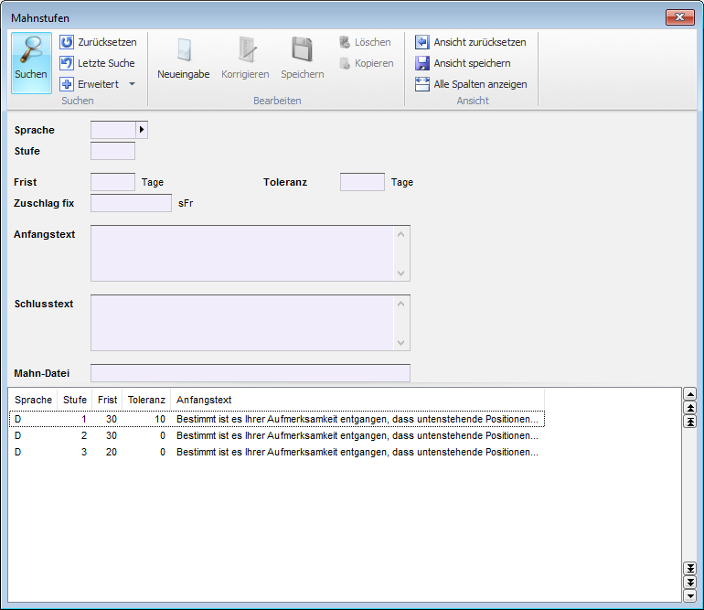Focus the Stufe input field
The width and height of the screenshot is (704, 610).
[x=112, y=151]
